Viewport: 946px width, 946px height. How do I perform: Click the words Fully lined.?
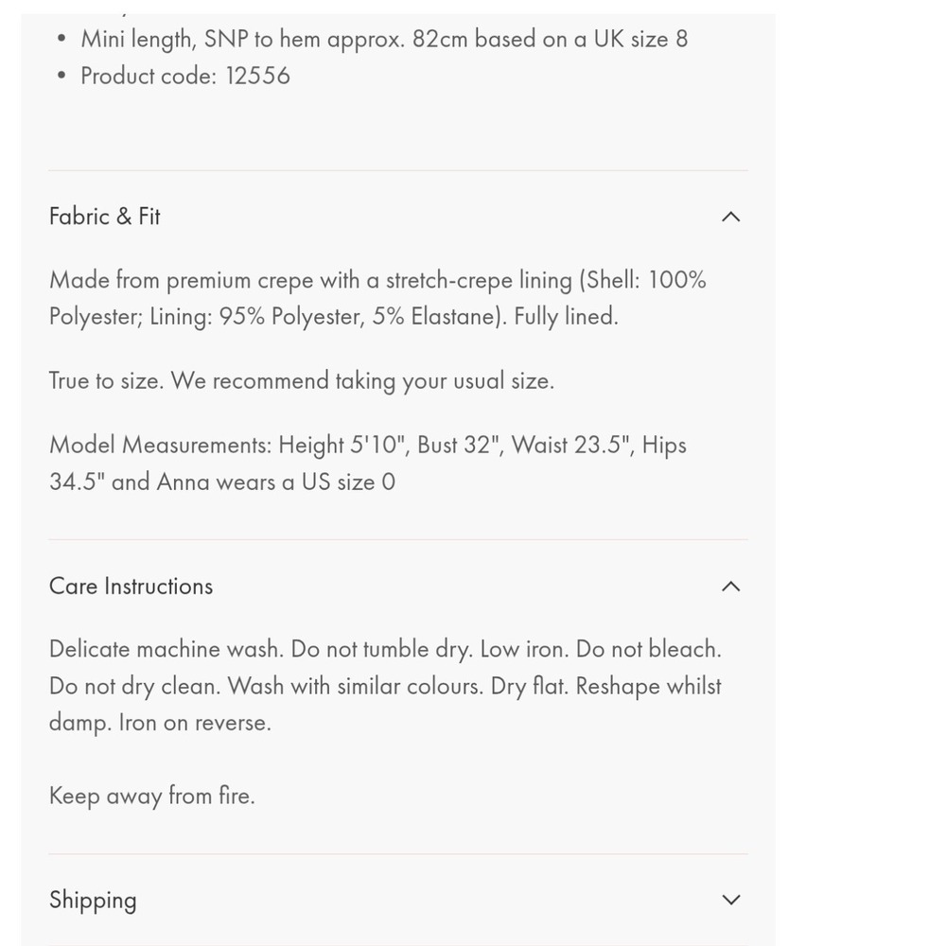pos(566,317)
